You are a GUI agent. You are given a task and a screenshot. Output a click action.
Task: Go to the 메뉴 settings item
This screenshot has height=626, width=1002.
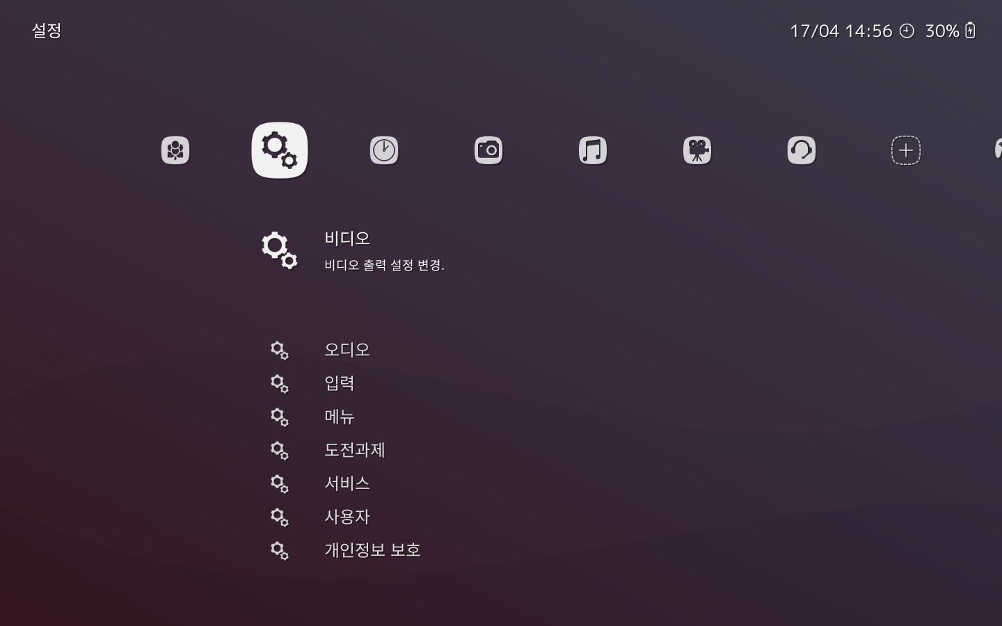[x=340, y=417]
